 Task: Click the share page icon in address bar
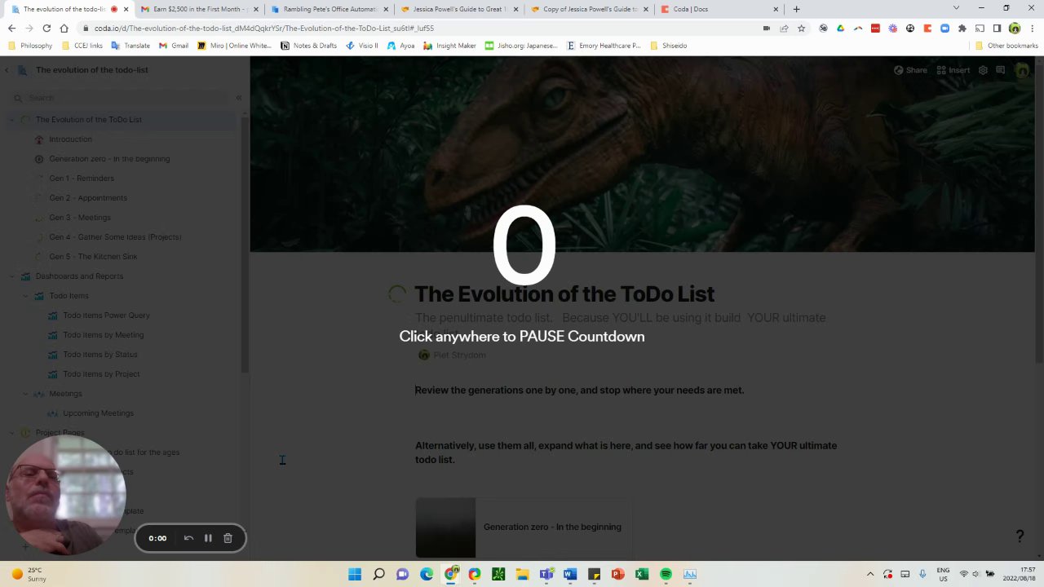[x=784, y=28]
